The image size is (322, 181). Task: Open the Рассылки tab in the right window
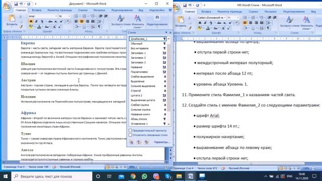(270, 12)
